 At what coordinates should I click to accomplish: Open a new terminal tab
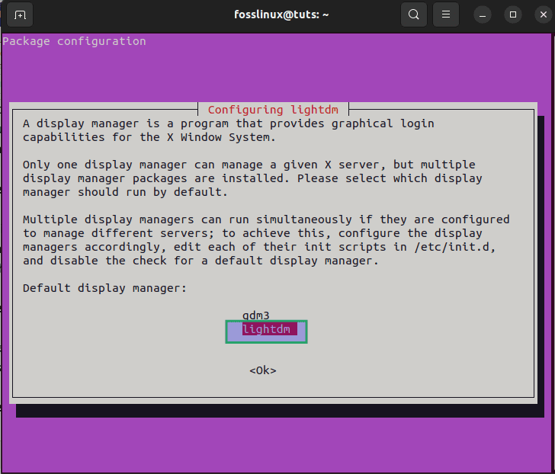click(20, 15)
